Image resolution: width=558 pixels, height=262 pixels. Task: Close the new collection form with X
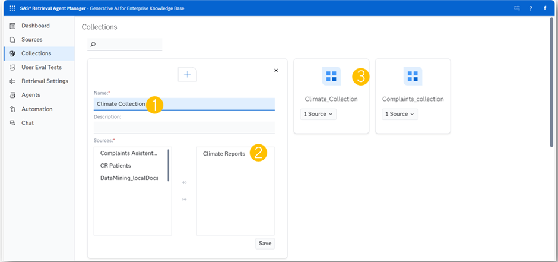276,71
